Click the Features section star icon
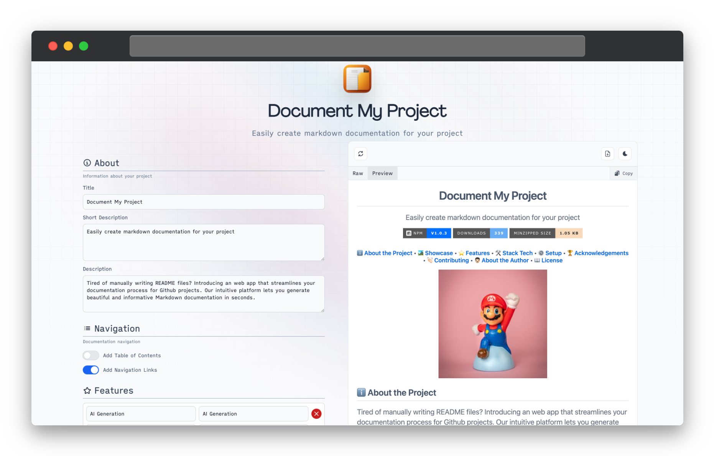714x456 pixels. [87, 390]
